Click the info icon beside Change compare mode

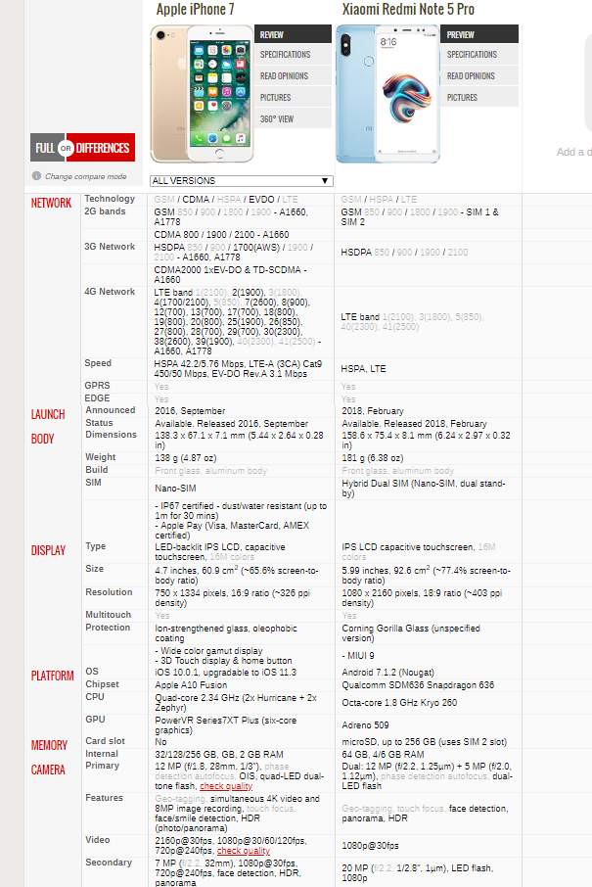(37, 176)
